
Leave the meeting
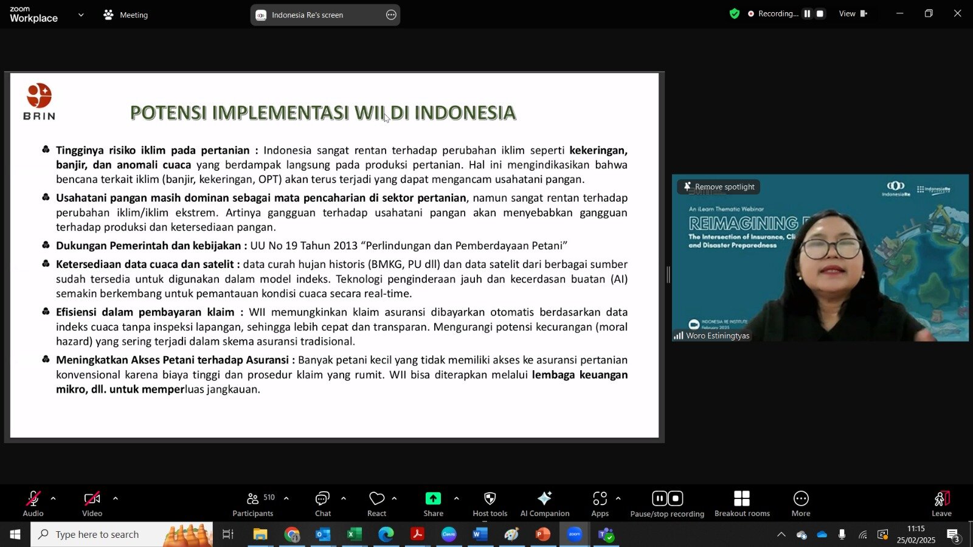[941, 504]
